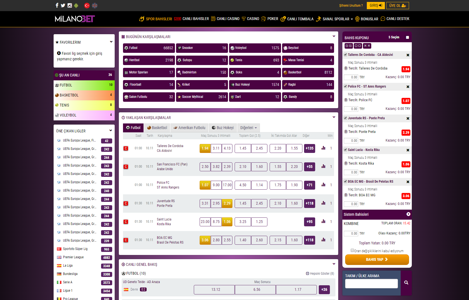
Task: Enable 'Oran değişikliklerini kabul ediyorum' checkbox
Action: click(x=352, y=250)
